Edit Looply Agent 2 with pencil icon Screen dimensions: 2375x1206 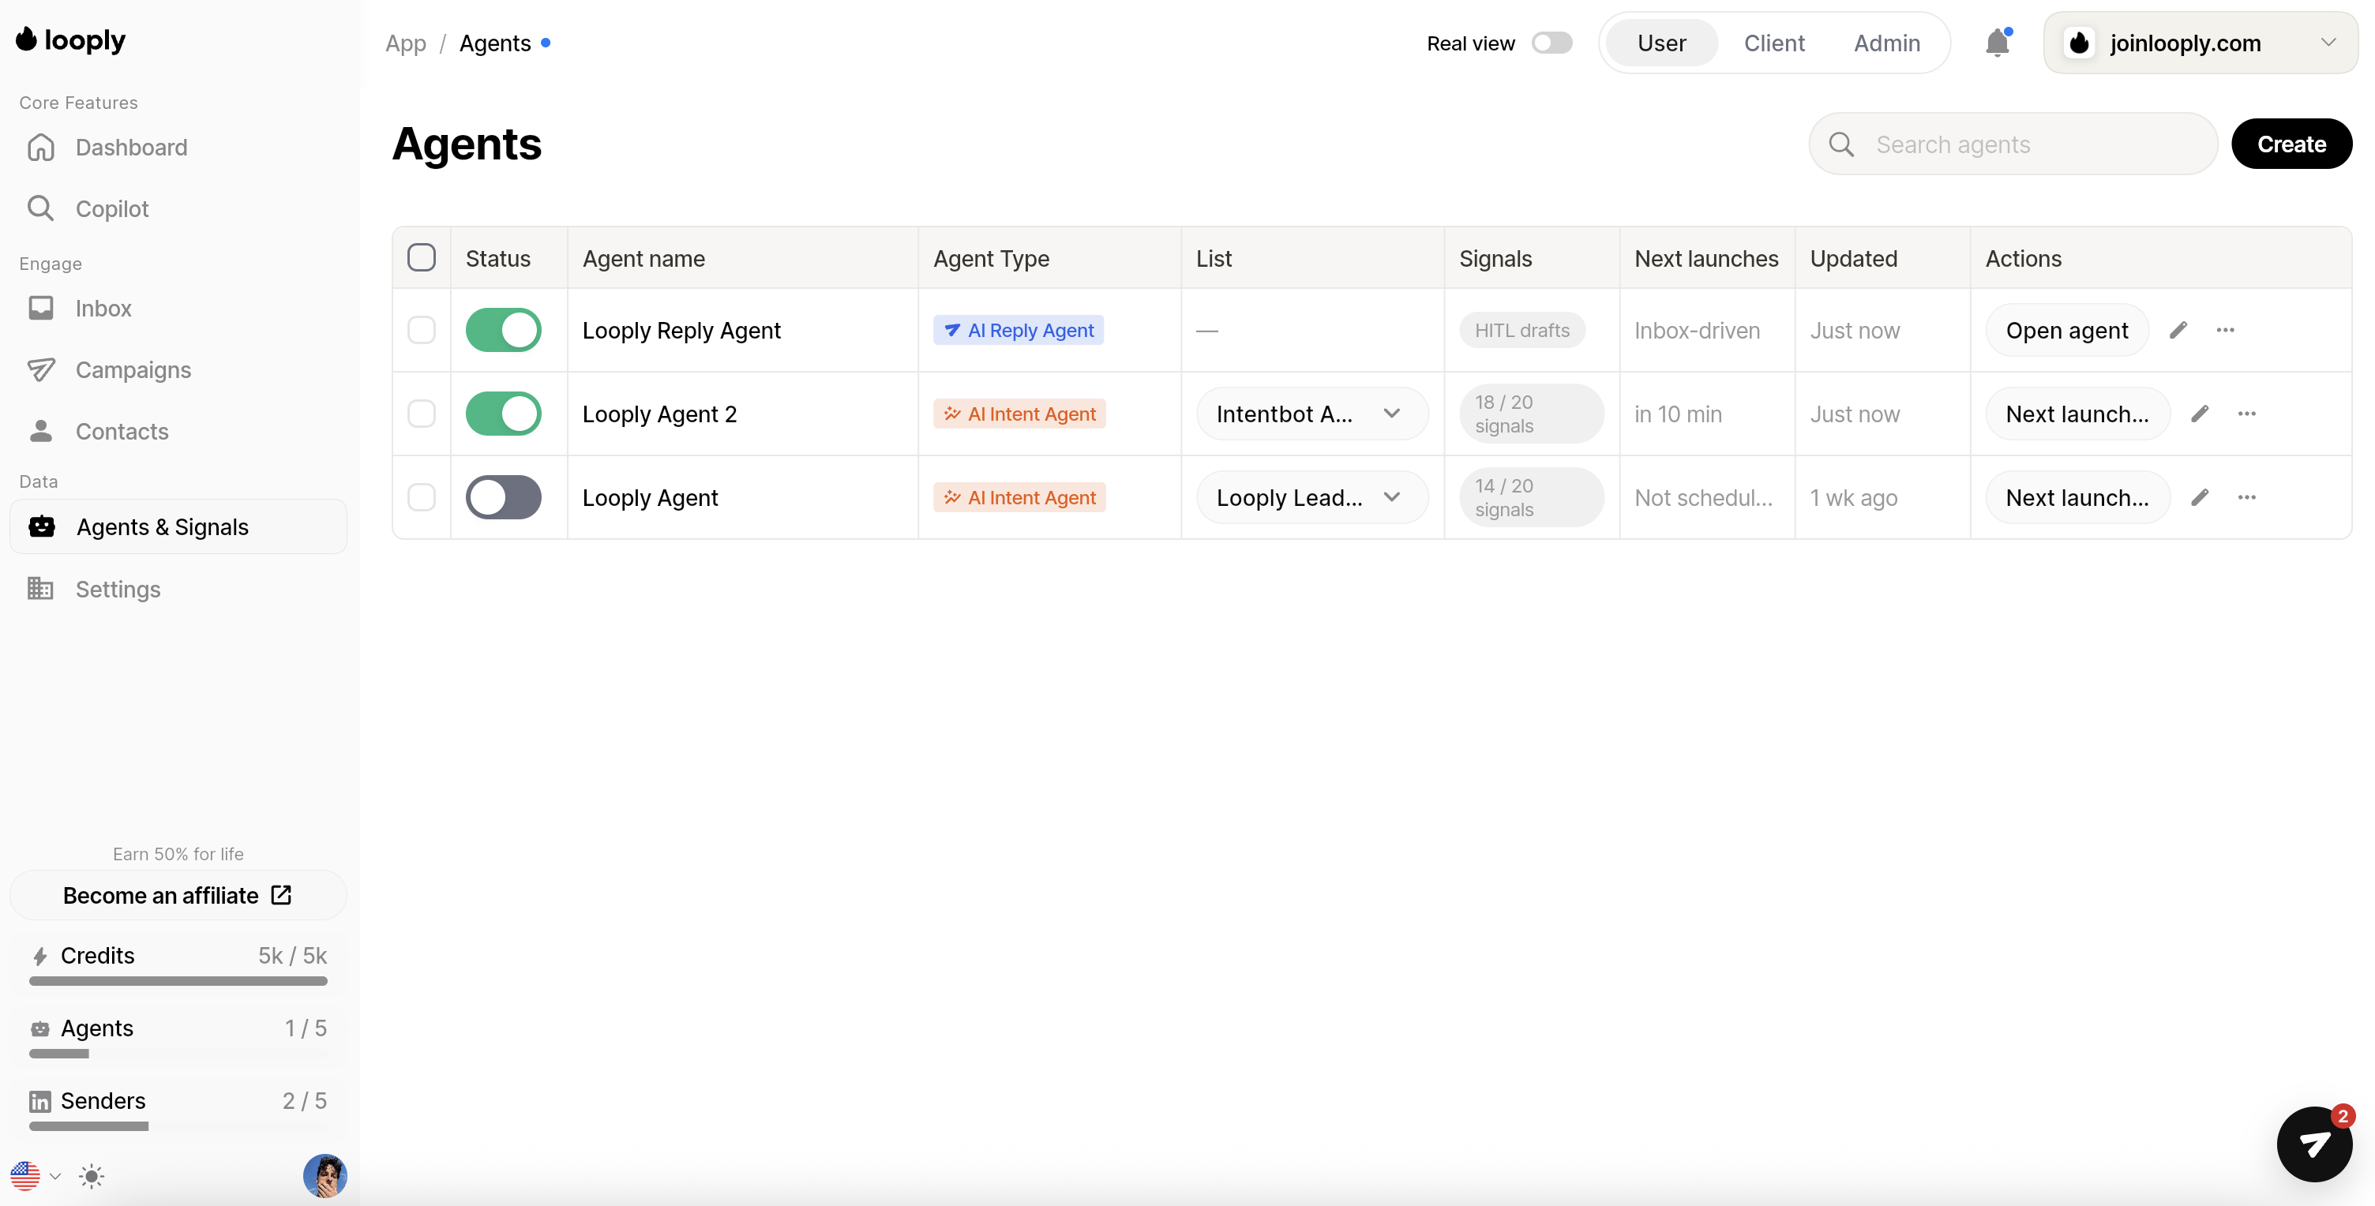coord(2199,414)
